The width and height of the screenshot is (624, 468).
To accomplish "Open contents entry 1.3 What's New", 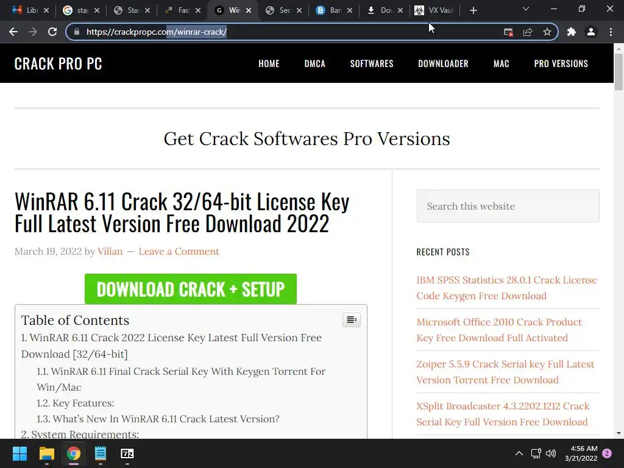I will [x=158, y=419].
